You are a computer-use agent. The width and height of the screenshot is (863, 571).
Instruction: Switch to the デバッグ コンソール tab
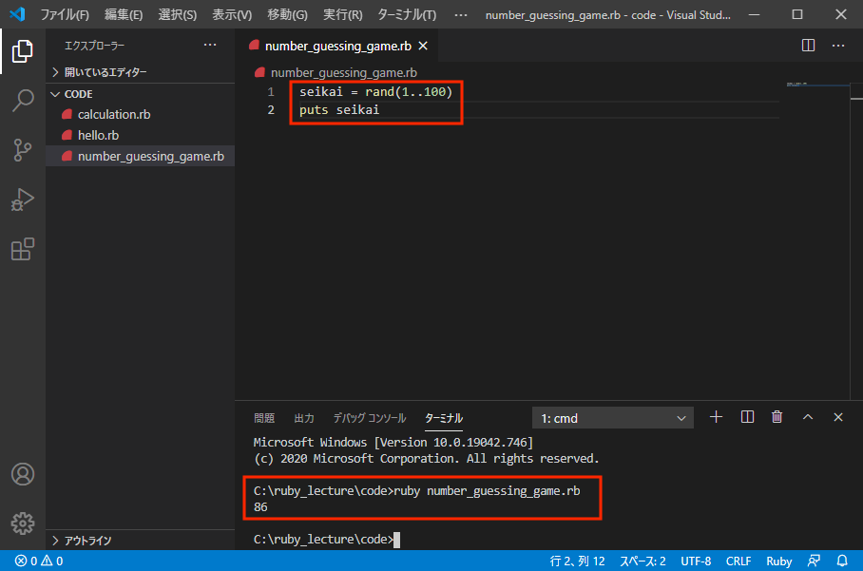[x=370, y=418]
